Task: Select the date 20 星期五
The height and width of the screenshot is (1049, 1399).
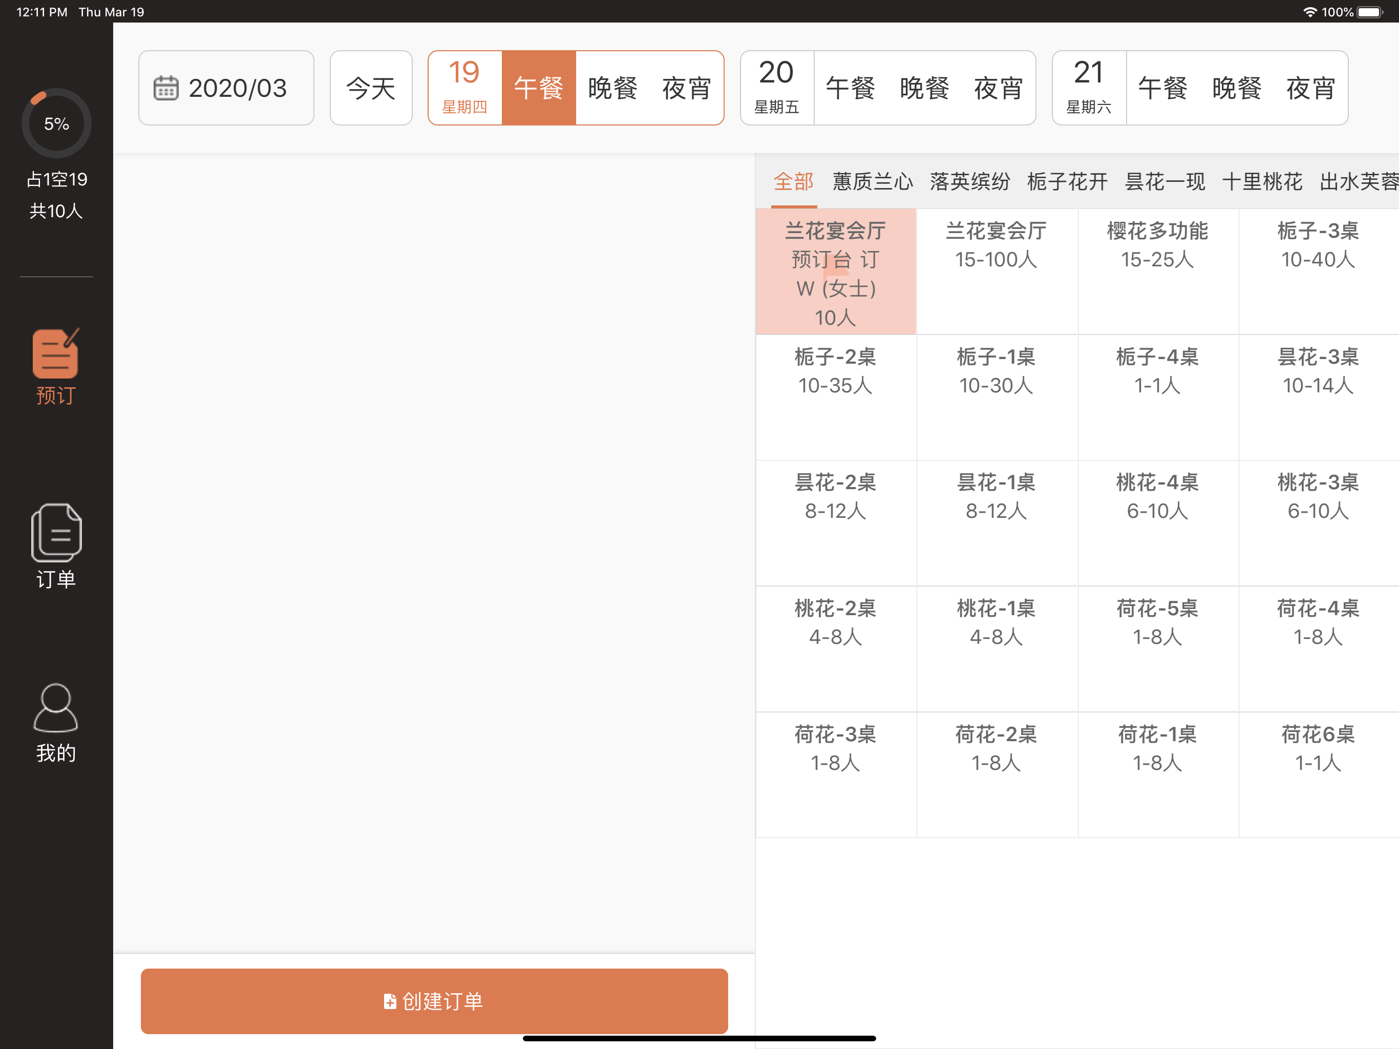Action: (x=777, y=88)
